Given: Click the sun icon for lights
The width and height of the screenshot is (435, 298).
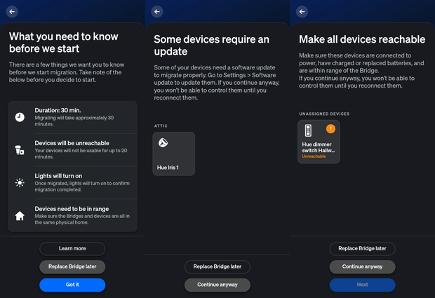Looking at the screenshot, I should (x=20, y=183).
